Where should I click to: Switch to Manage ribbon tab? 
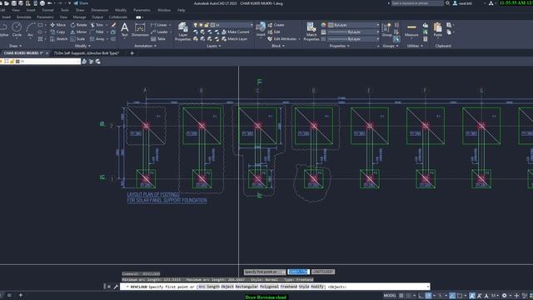[79, 17]
